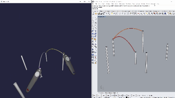Select the Polyline tool in left sidebar
175x98 pixels.
[x=93, y=20]
